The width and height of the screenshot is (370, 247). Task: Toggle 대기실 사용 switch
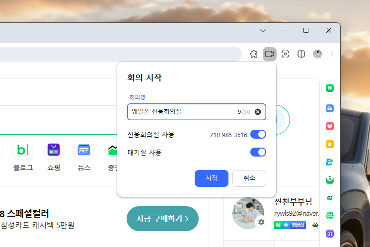tap(258, 152)
